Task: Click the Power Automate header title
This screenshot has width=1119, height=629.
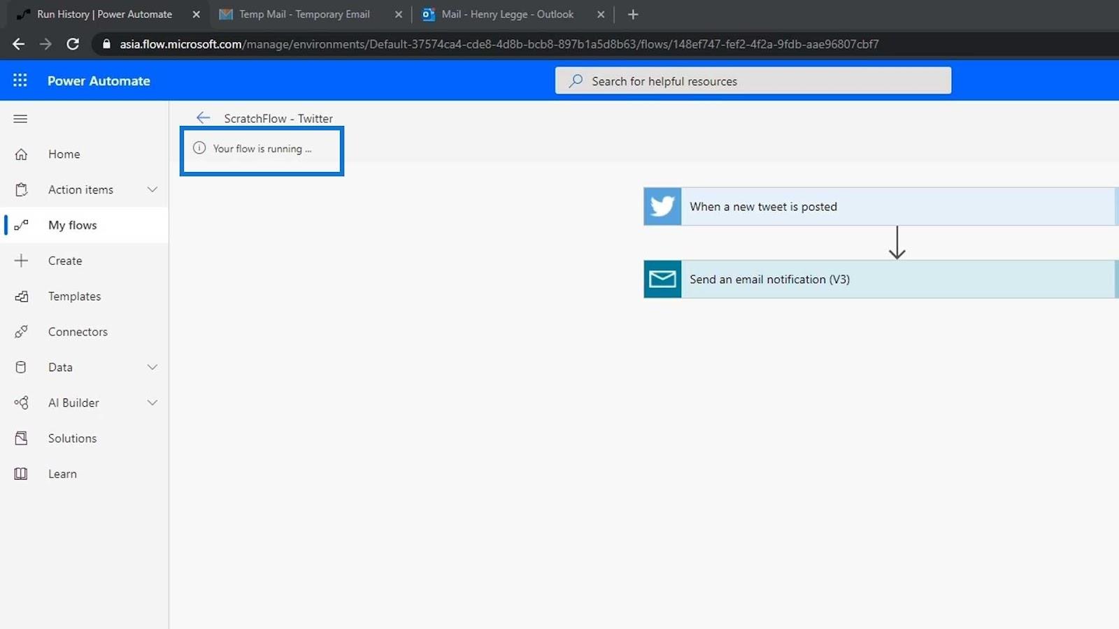Action: point(99,81)
